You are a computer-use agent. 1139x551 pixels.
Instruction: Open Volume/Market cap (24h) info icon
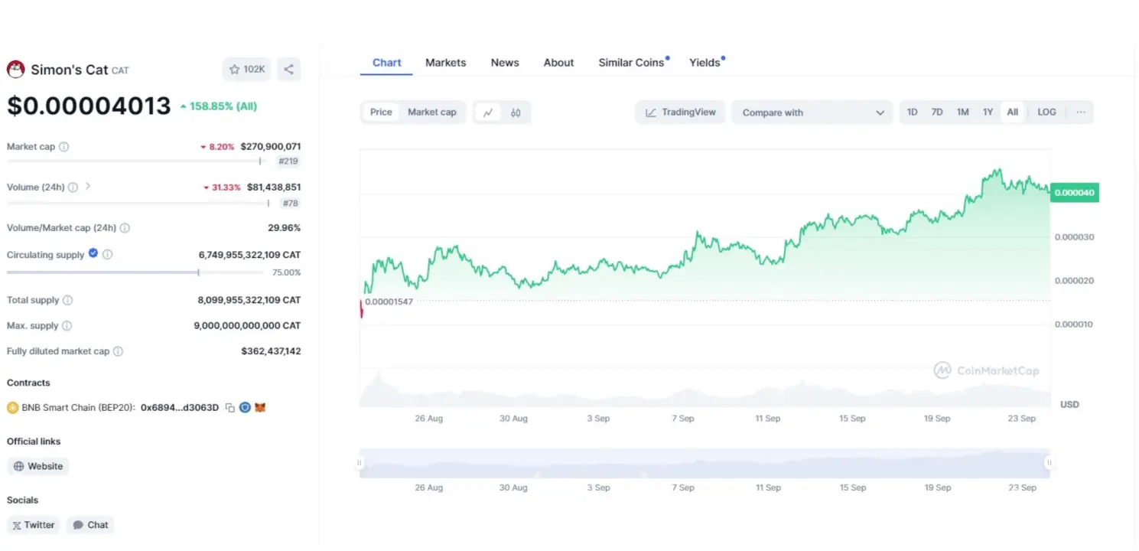pos(125,228)
